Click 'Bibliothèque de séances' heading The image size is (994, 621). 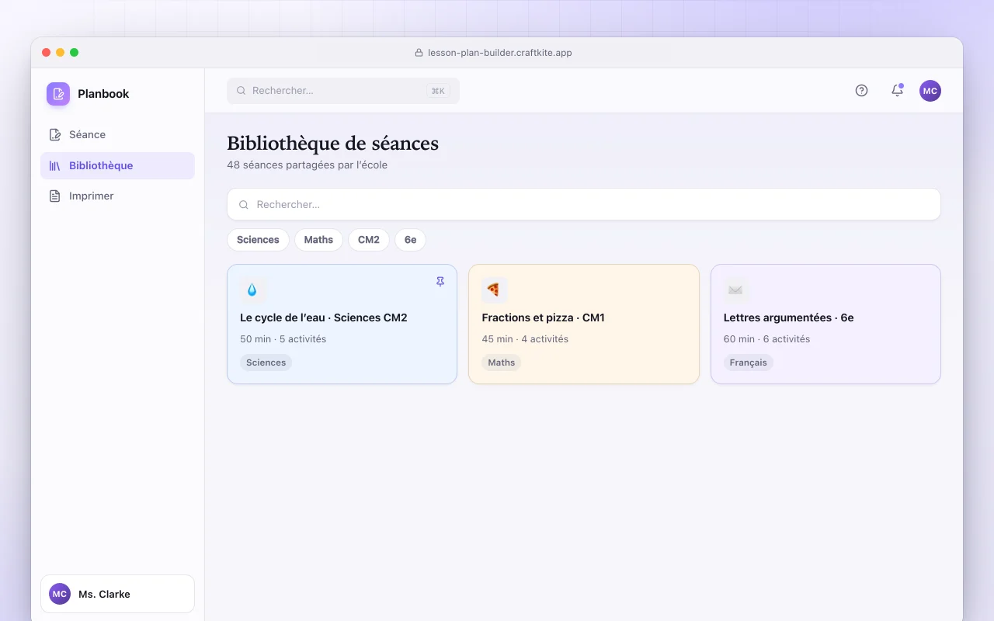(332, 144)
